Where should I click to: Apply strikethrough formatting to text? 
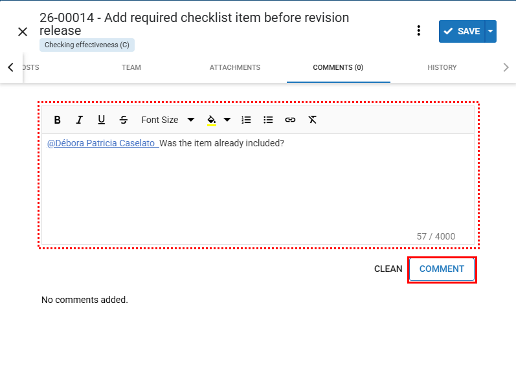pos(124,120)
